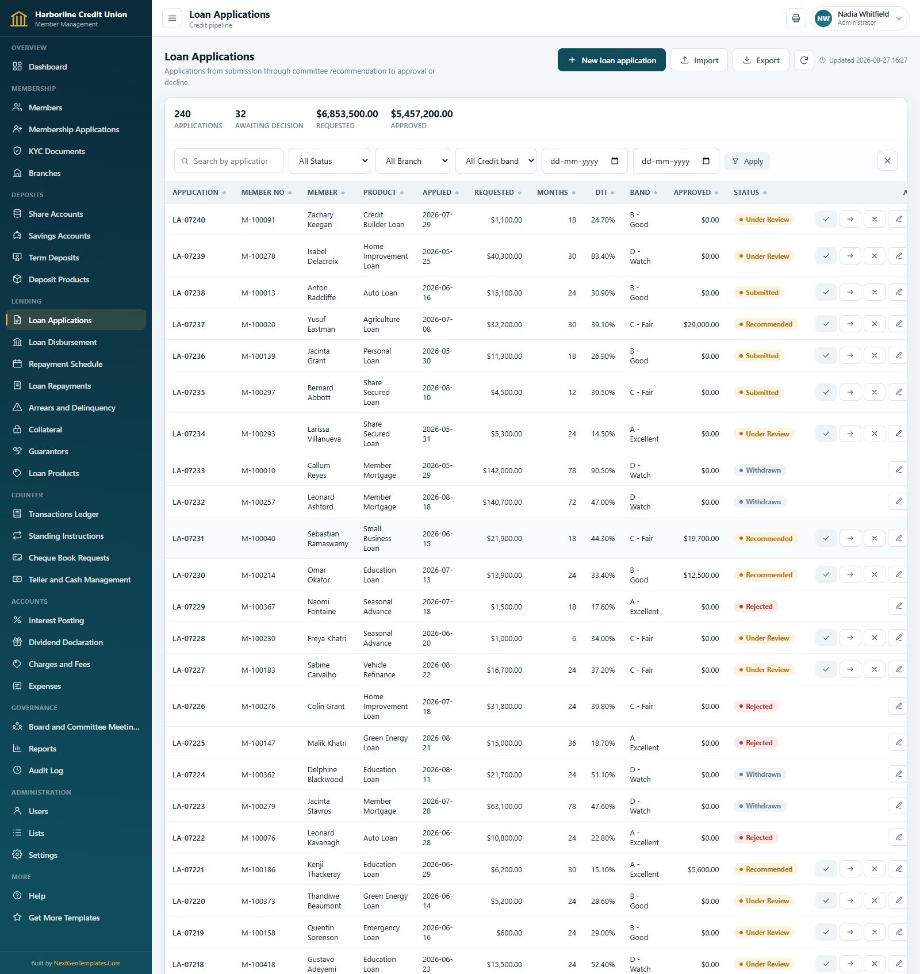Click the Import button
This screenshot has height=974, width=920.
[699, 60]
